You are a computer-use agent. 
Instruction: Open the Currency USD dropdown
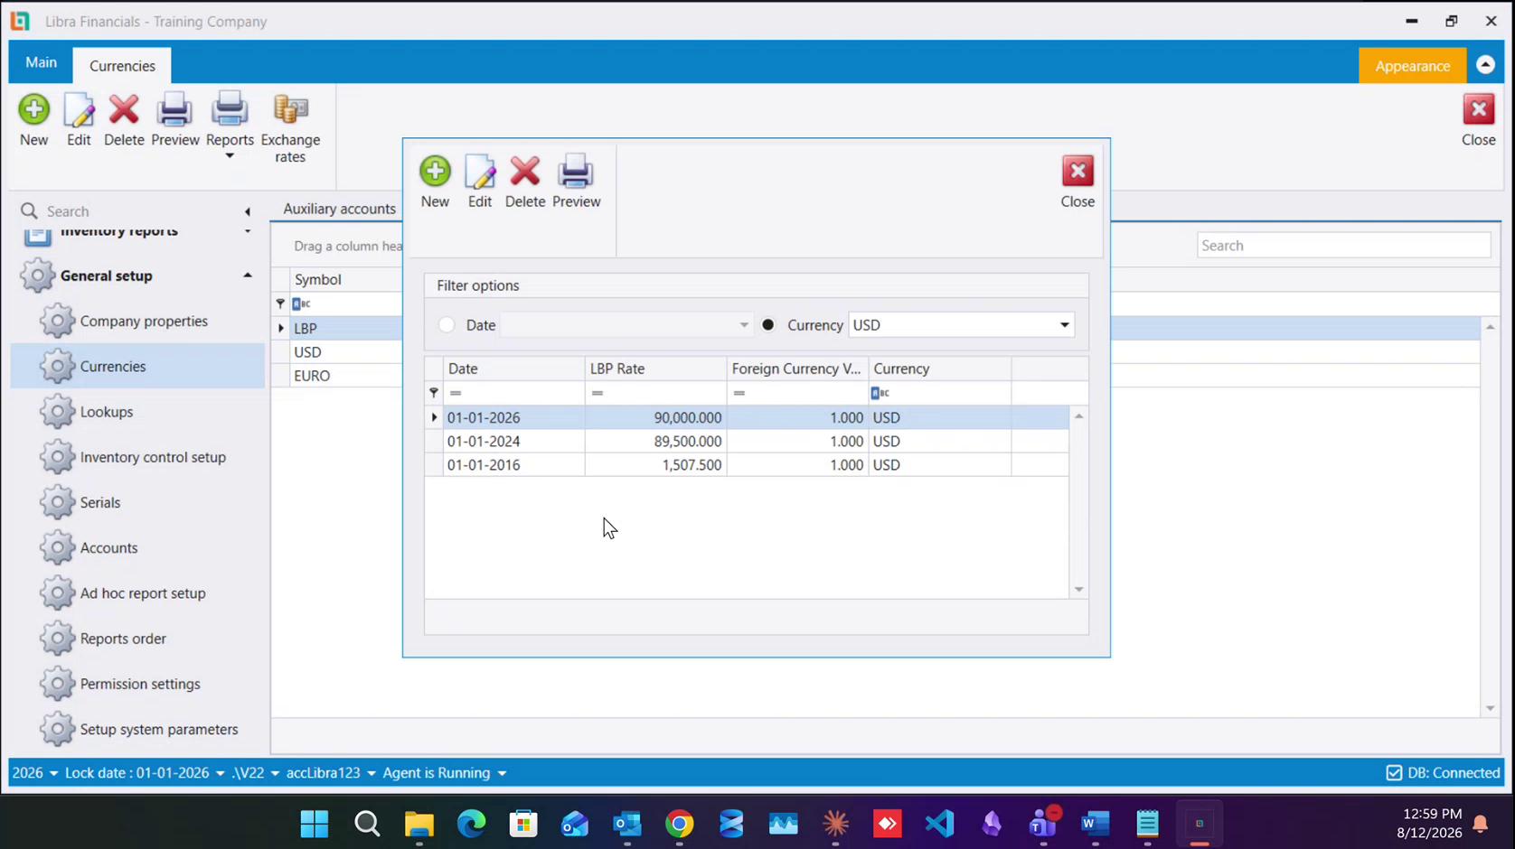pyautogui.click(x=1064, y=325)
